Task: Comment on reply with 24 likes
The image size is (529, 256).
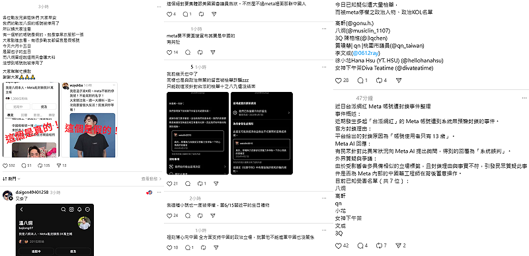Action: coord(188,215)
